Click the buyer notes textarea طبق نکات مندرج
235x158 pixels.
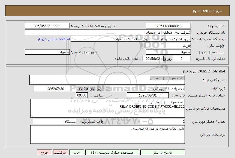pos(107,134)
